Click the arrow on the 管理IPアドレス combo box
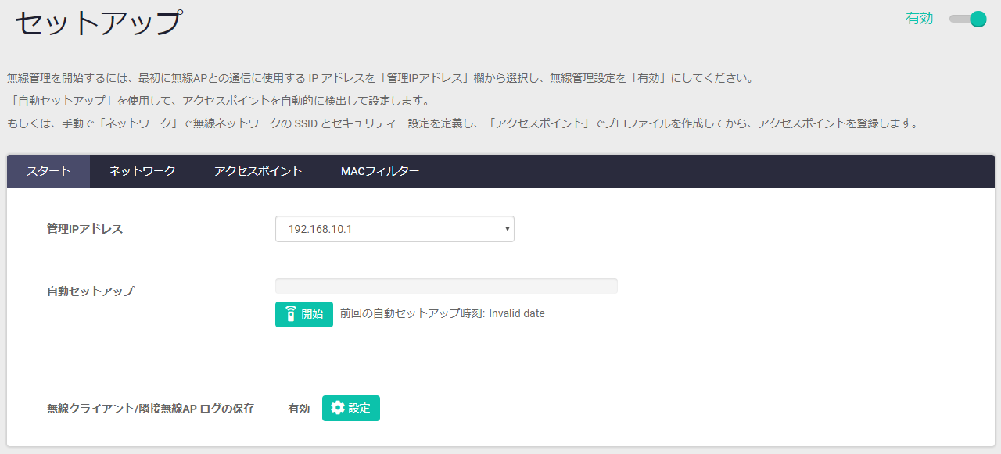Screen dimensions: 1001x454 pyautogui.click(x=507, y=229)
